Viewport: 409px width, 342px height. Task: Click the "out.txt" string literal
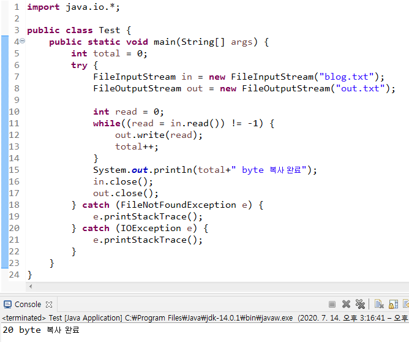click(360, 88)
